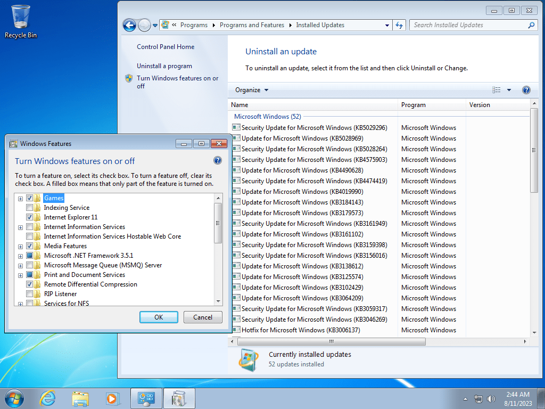
Task: Click the updates list vertical scrollbar thumb
Action: coord(534,150)
